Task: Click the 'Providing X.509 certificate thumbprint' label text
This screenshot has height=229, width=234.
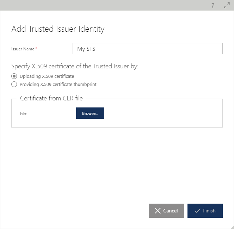Action: point(58,85)
